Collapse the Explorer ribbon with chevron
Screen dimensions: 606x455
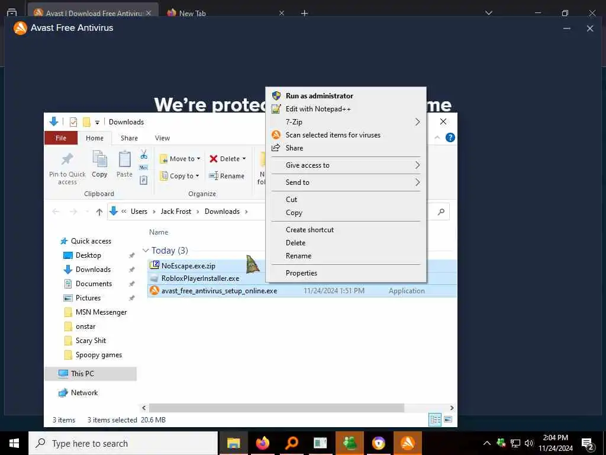pos(437,137)
